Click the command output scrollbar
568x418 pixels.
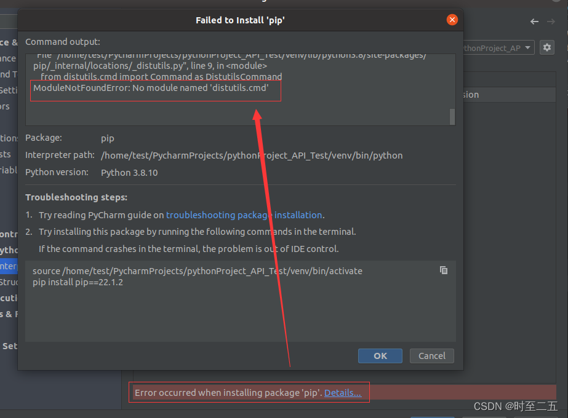[452, 117]
